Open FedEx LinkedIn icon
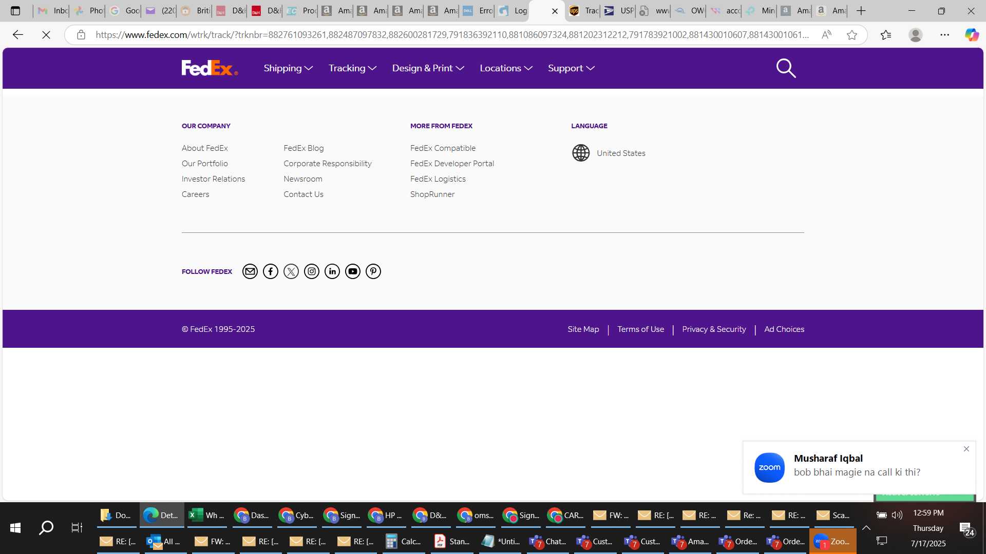Screen dimensions: 986x554 pyautogui.click(x=332, y=271)
